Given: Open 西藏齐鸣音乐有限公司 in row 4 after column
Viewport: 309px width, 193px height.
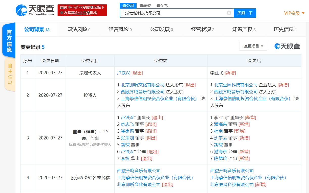Looking at the screenshot, I should (232, 171).
